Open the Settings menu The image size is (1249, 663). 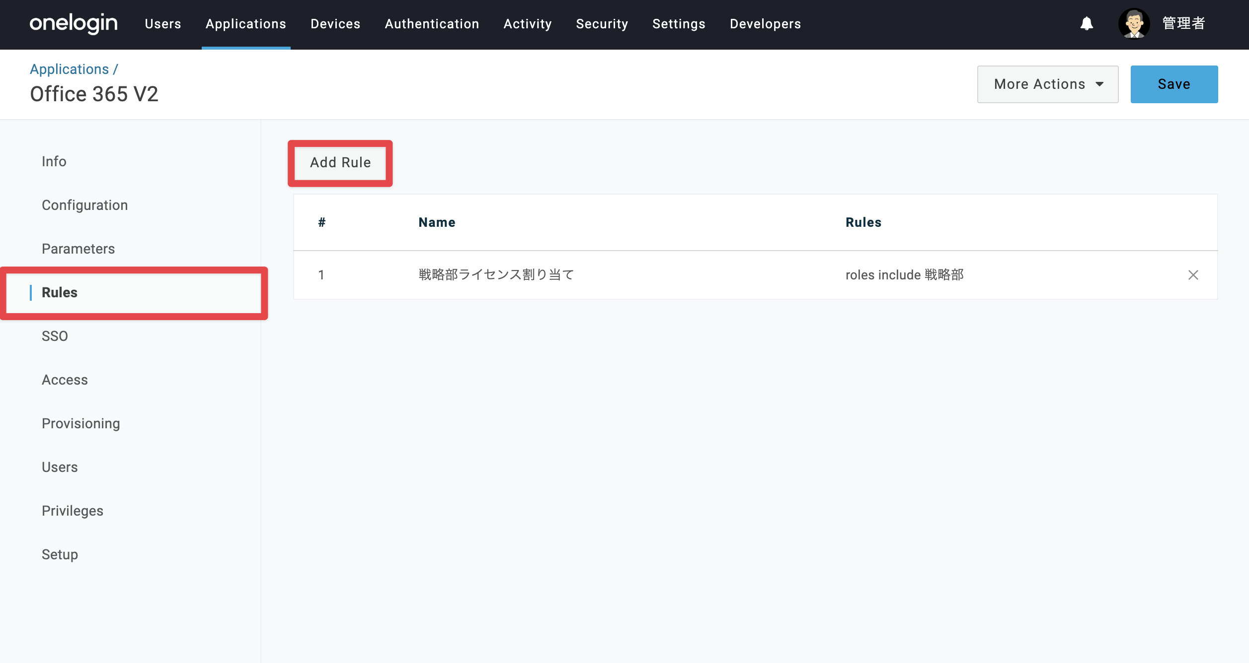[679, 24]
